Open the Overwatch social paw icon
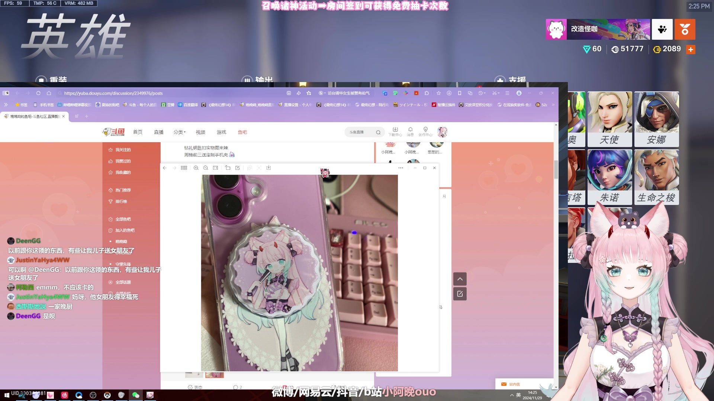 pyautogui.click(x=662, y=29)
